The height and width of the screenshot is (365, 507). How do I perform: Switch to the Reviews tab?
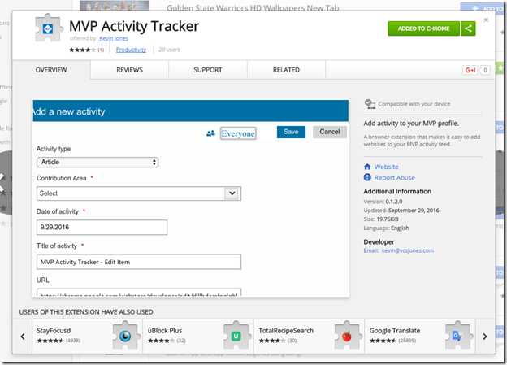(x=129, y=70)
